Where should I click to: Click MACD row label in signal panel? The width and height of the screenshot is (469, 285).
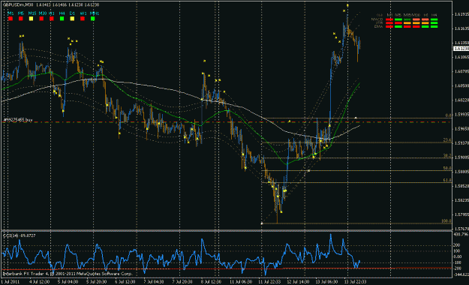click(x=377, y=19)
